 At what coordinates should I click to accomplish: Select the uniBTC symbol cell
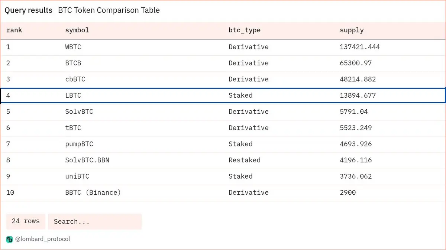[x=77, y=176]
